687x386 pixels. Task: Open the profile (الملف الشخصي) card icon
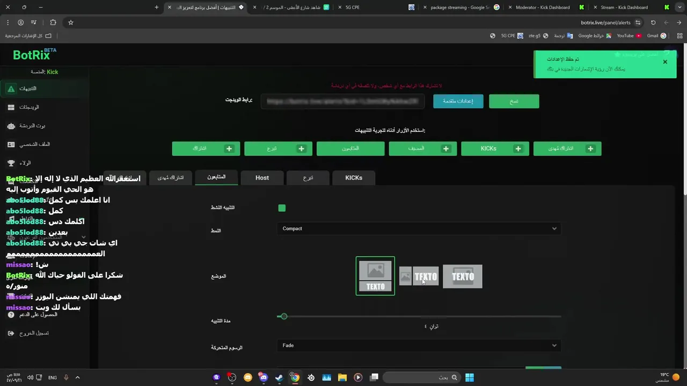pos(11,144)
